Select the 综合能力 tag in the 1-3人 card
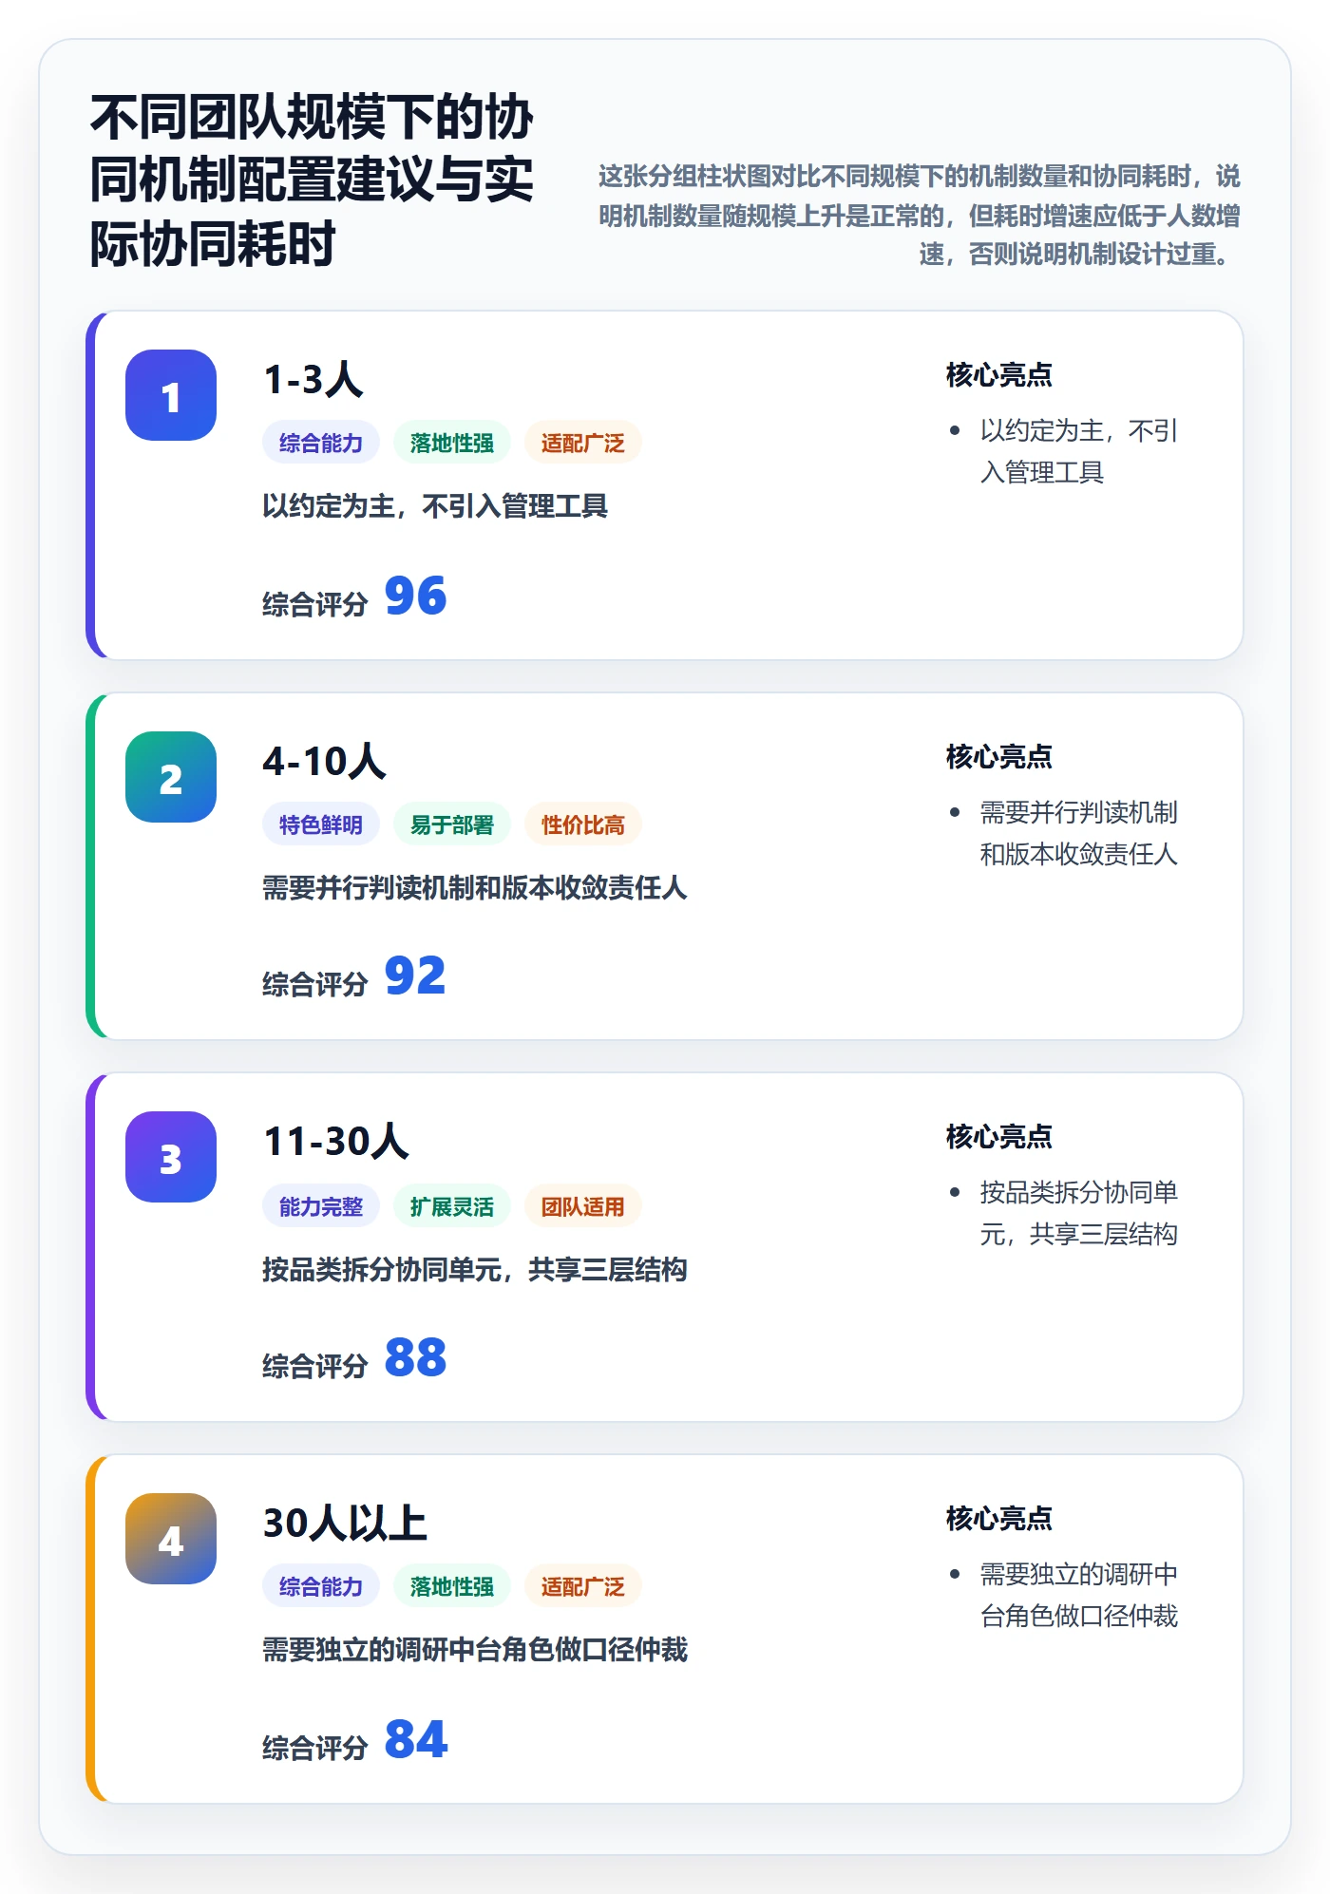This screenshot has height=1894, width=1330. coord(321,443)
